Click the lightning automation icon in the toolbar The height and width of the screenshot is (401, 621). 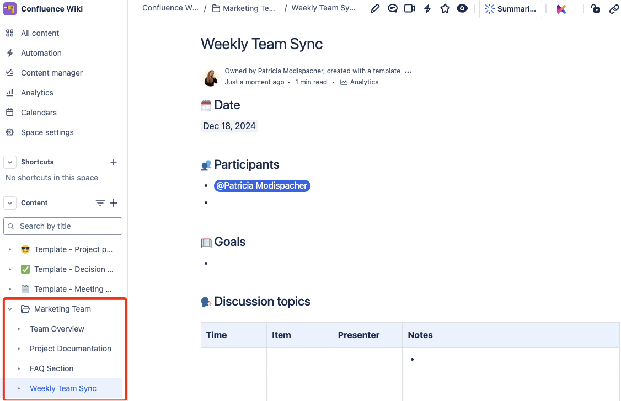point(427,8)
